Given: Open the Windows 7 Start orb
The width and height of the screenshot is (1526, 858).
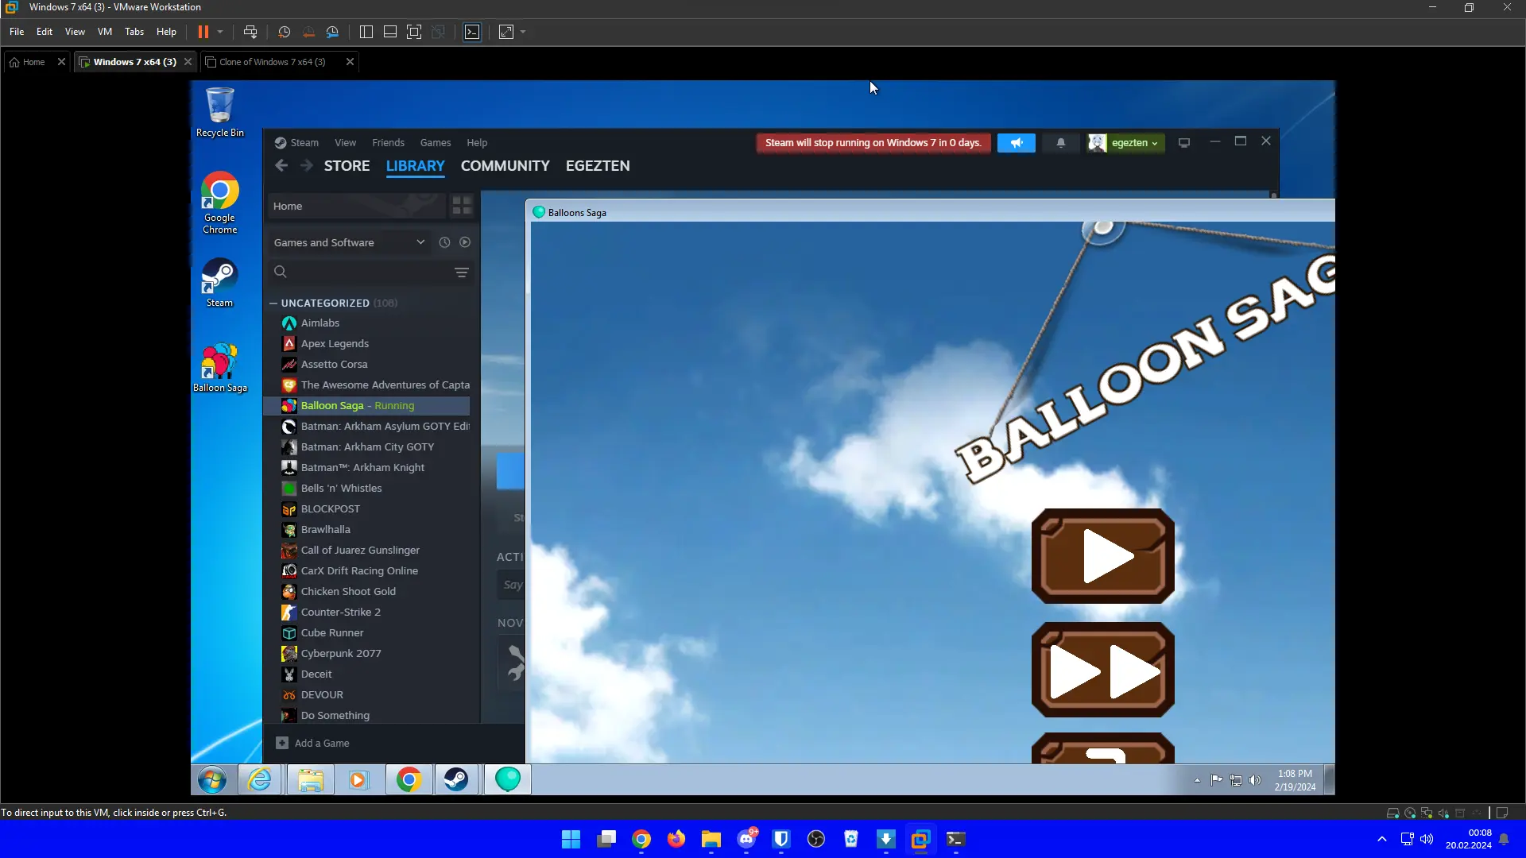Looking at the screenshot, I should (212, 780).
